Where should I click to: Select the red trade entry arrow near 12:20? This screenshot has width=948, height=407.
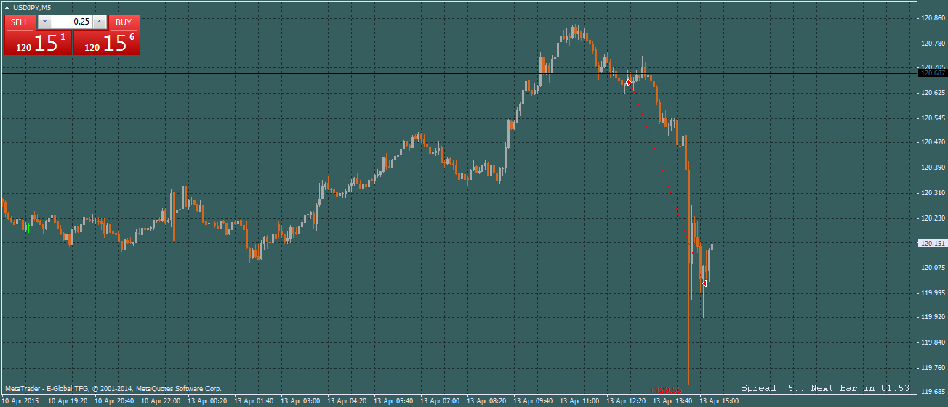pyautogui.click(x=629, y=83)
